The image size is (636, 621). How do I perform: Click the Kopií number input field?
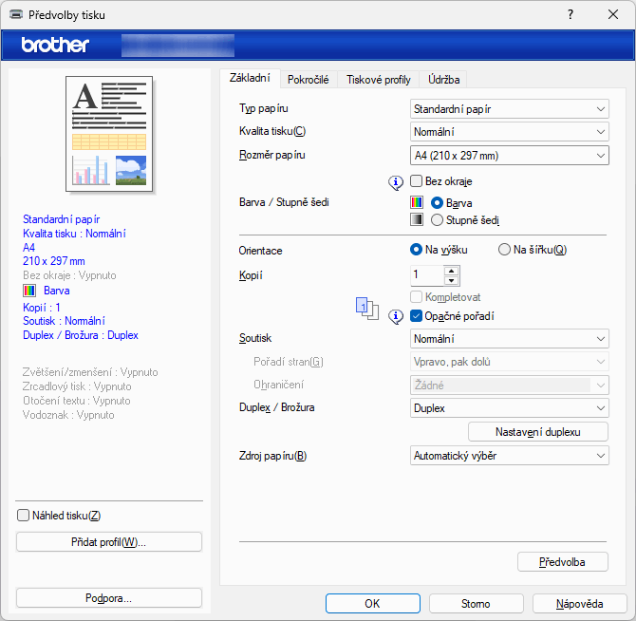pos(427,275)
